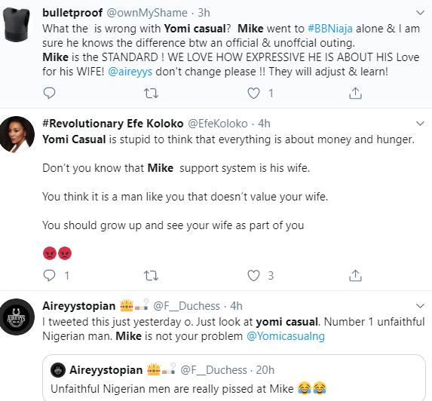Open Aireyystopian's black logo avatar
Viewport: 432px width, 401px height.
coord(17,317)
